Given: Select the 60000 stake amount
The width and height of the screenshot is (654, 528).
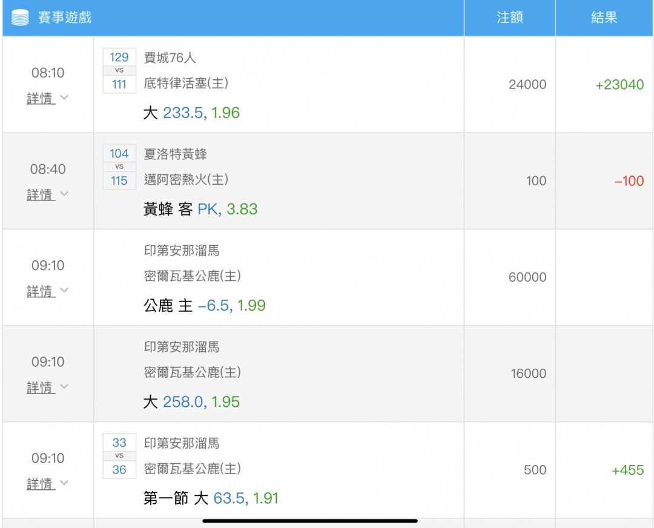Looking at the screenshot, I should pos(527,277).
